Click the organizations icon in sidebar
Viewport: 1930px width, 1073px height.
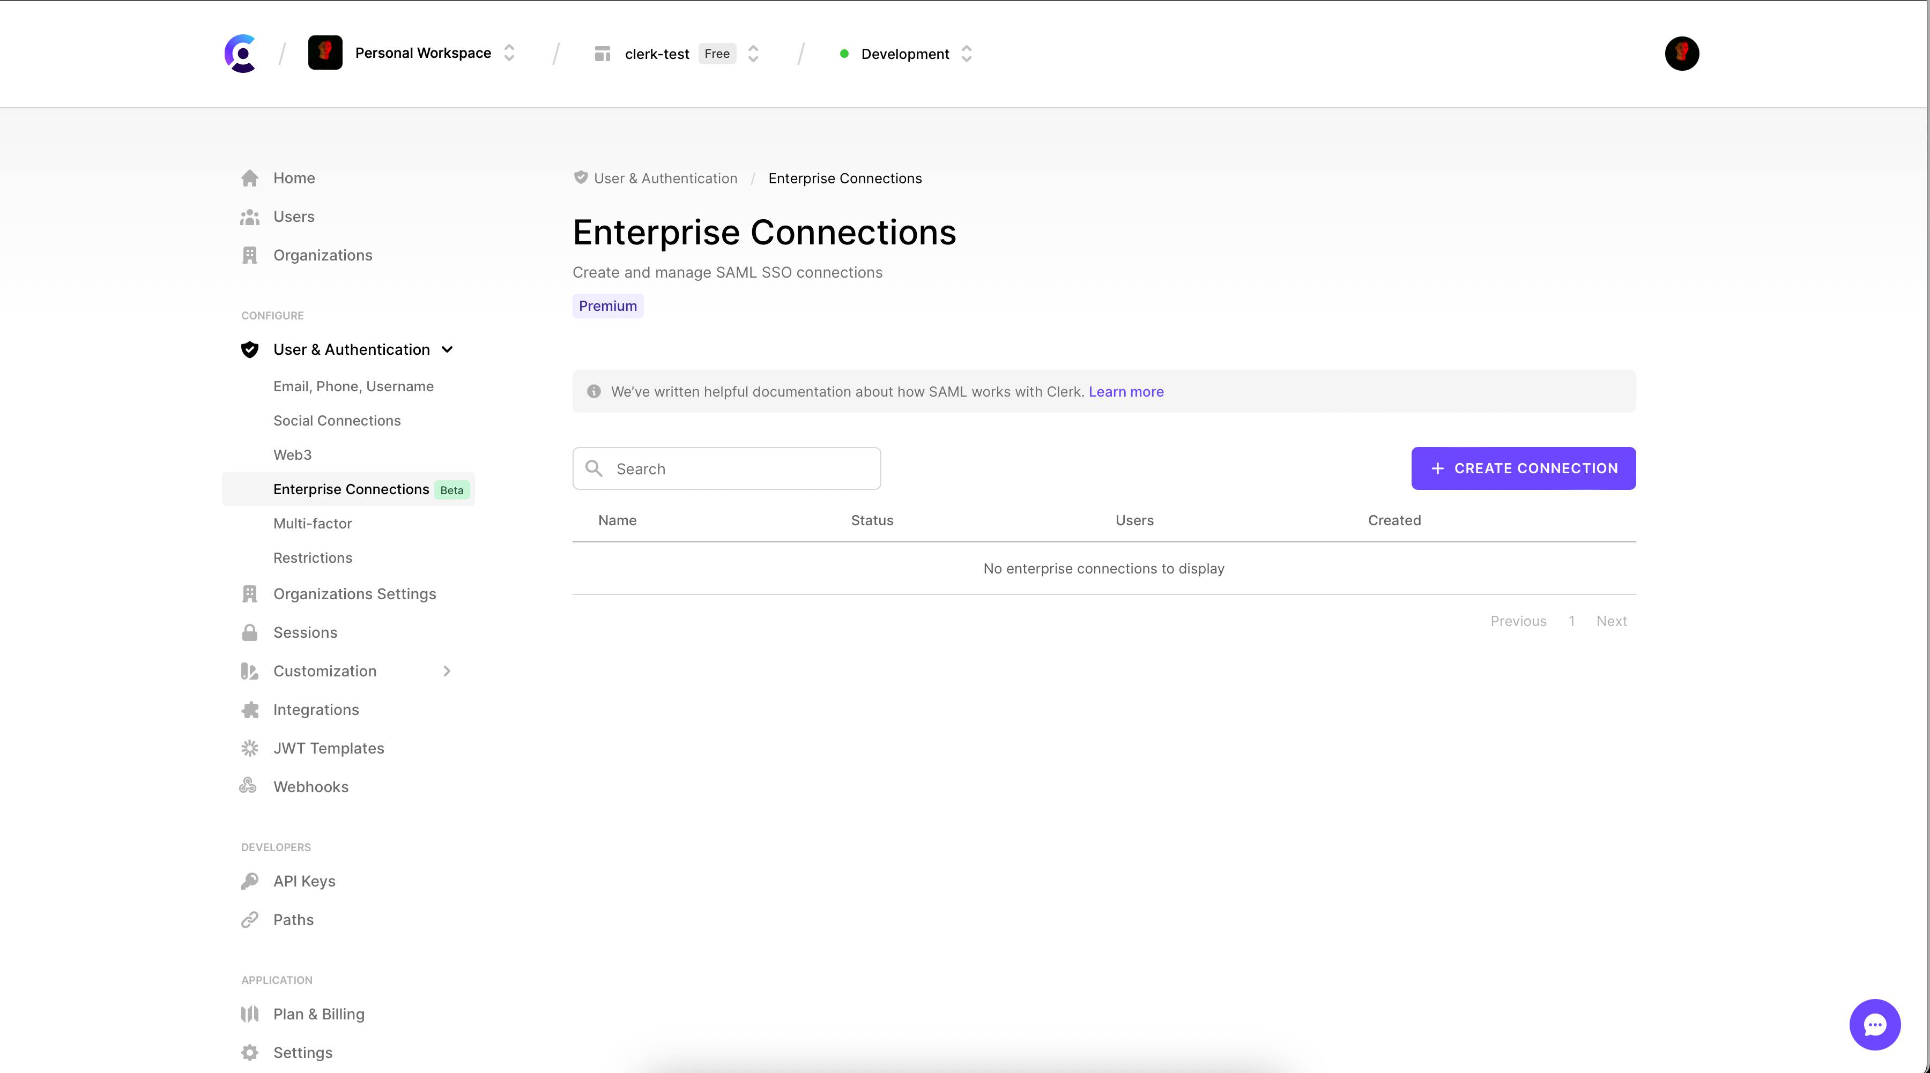click(250, 254)
